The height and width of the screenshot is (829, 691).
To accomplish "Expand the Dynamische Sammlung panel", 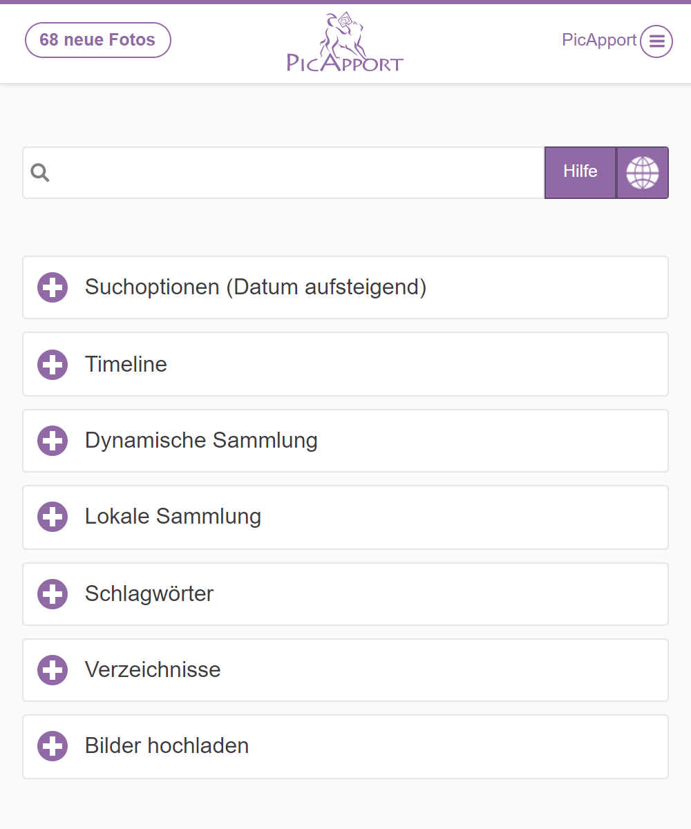I will tap(201, 441).
